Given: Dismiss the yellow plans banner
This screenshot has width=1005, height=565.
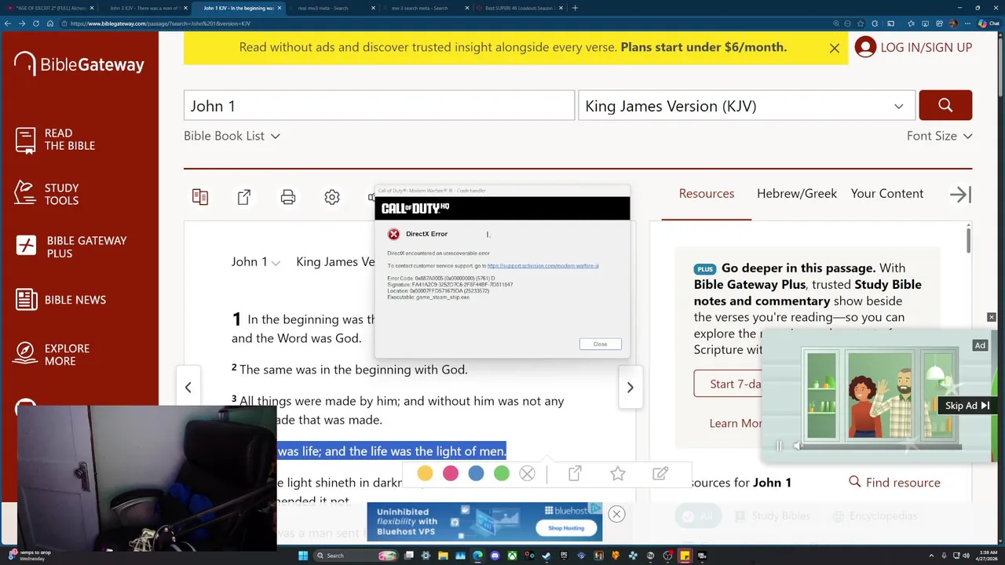Looking at the screenshot, I should point(835,48).
